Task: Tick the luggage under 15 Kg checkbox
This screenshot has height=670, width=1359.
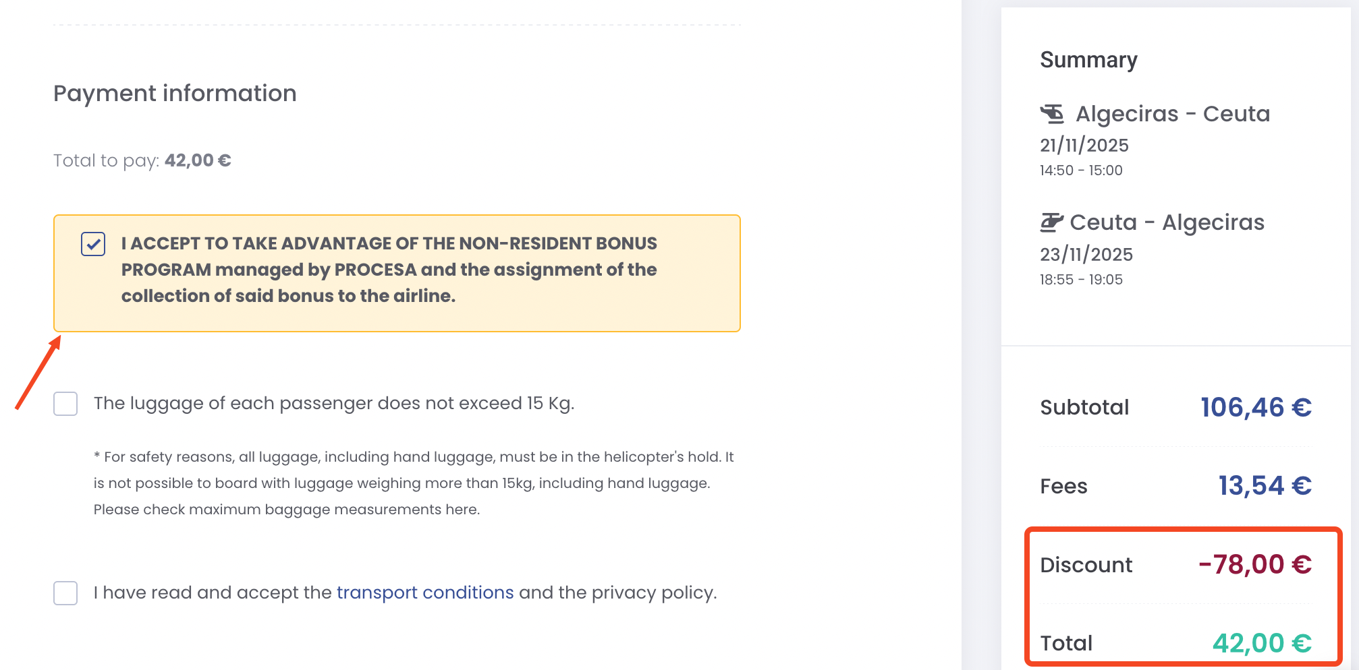Action: [65, 404]
